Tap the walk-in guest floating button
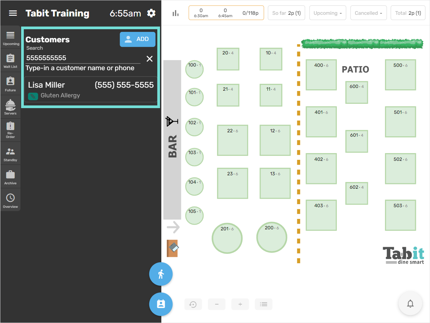 (161, 274)
